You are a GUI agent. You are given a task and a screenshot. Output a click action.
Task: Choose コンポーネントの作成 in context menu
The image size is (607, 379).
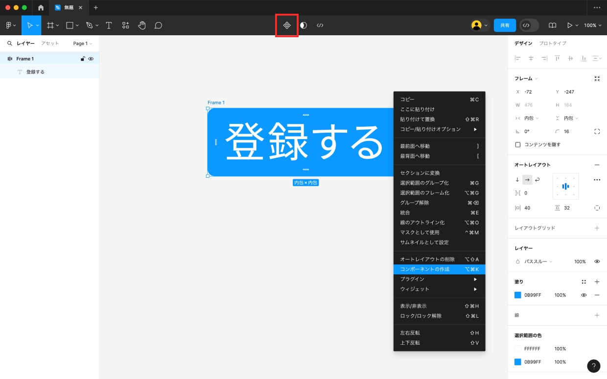(x=439, y=269)
